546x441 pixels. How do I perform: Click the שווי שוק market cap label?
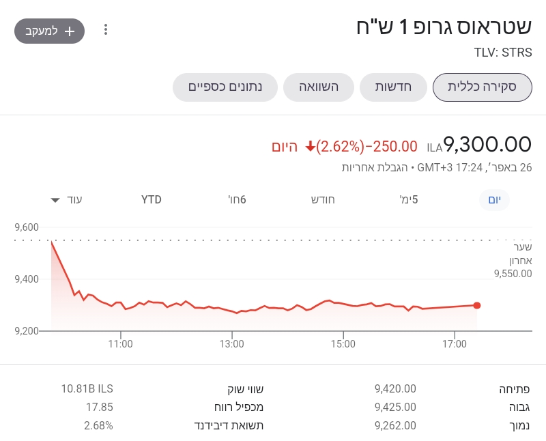[x=245, y=389]
